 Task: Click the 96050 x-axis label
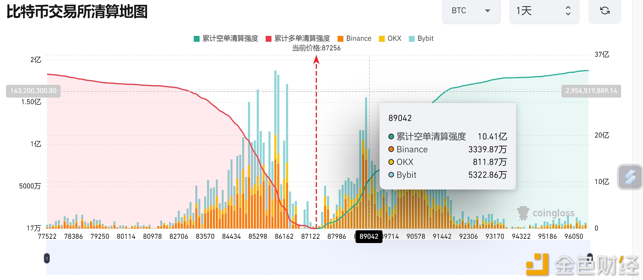pyautogui.click(x=574, y=236)
